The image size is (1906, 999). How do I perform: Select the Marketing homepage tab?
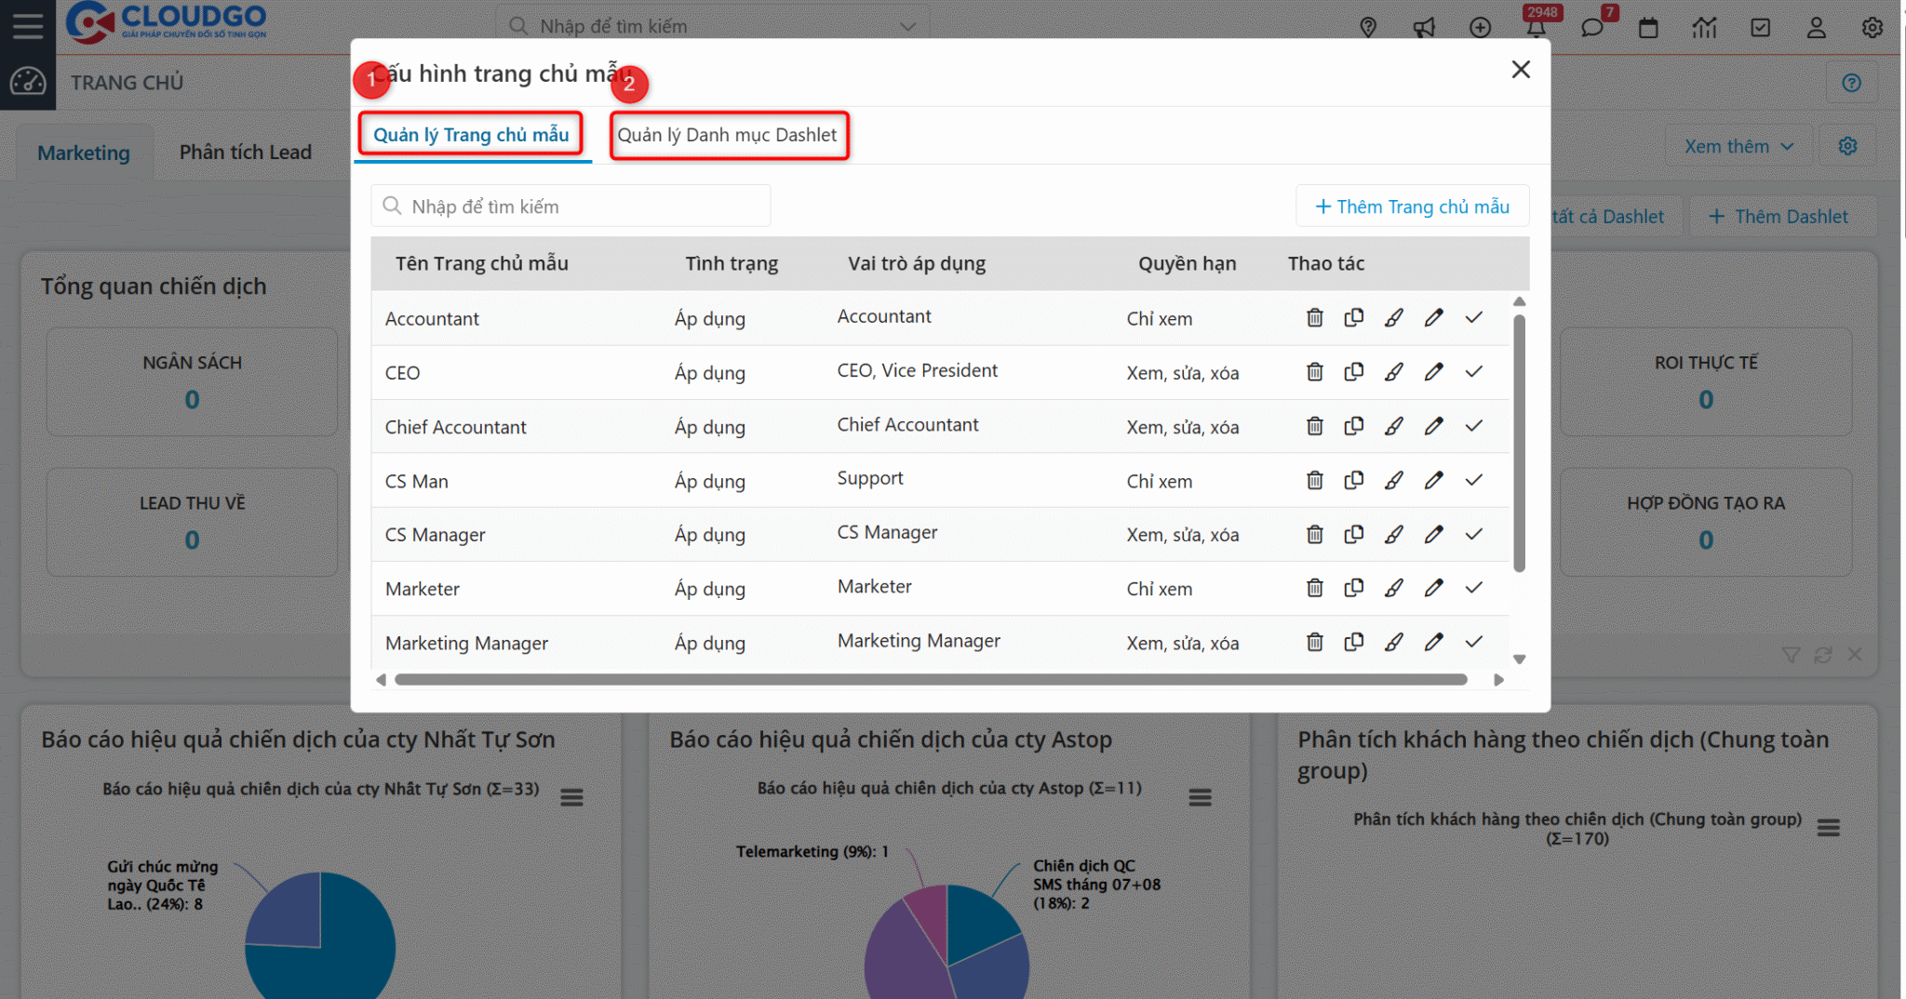click(x=84, y=153)
